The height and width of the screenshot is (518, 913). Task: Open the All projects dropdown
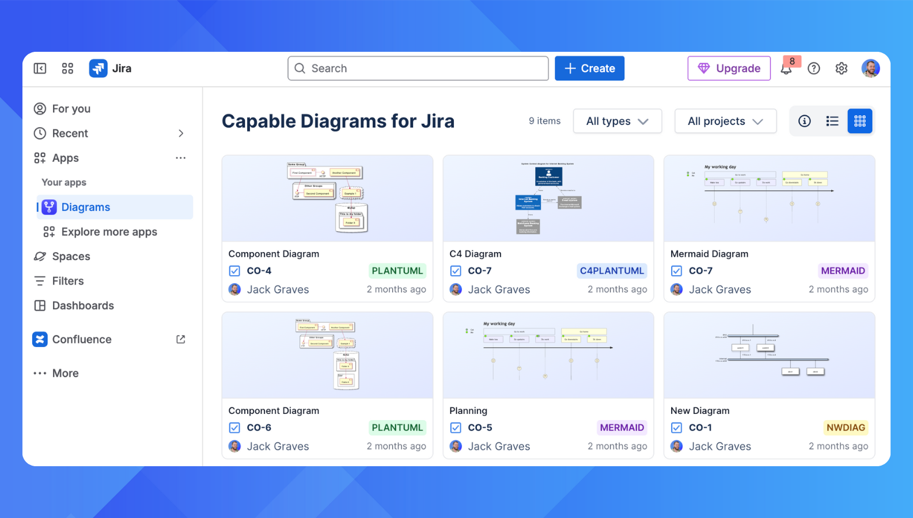(725, 121)
